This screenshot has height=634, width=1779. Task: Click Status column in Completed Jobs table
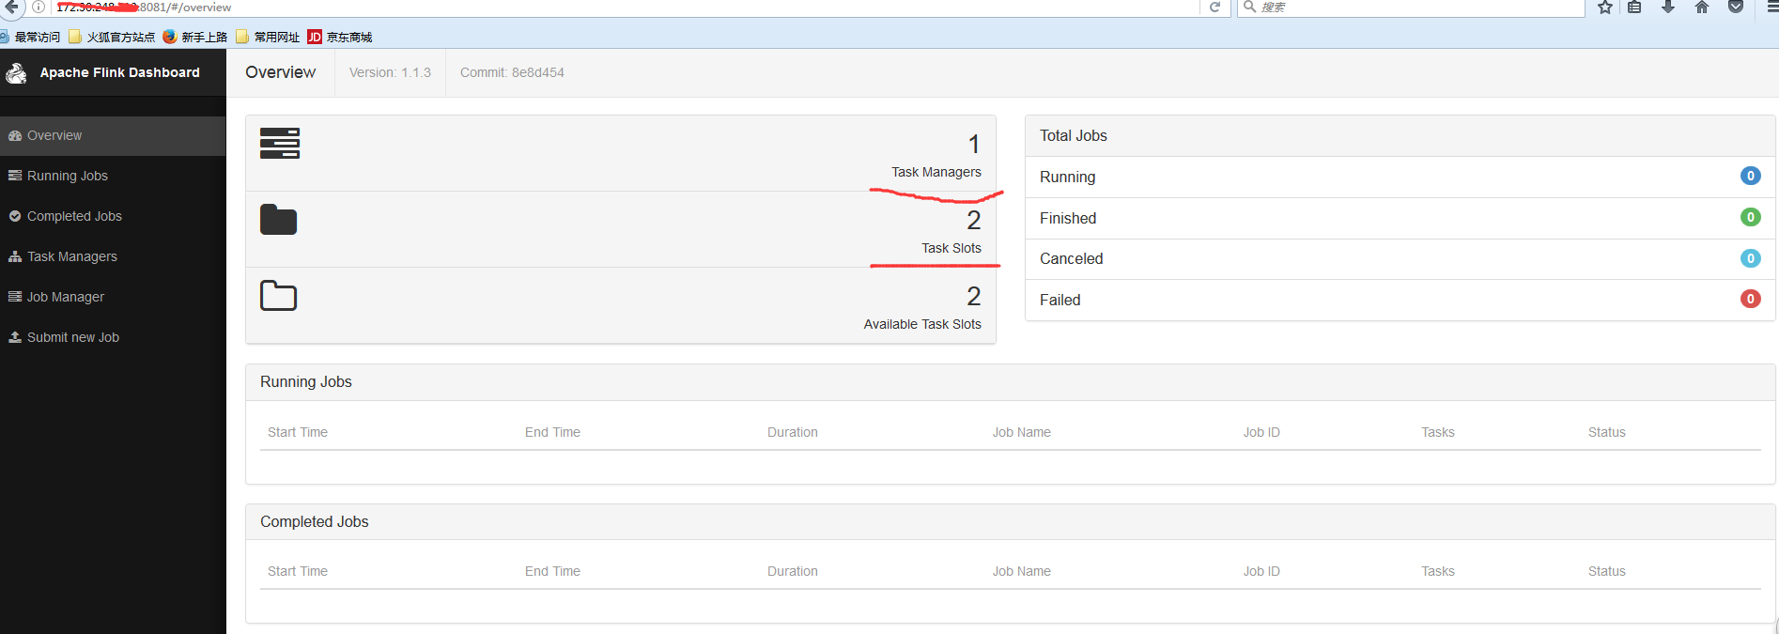(1607, 571)
